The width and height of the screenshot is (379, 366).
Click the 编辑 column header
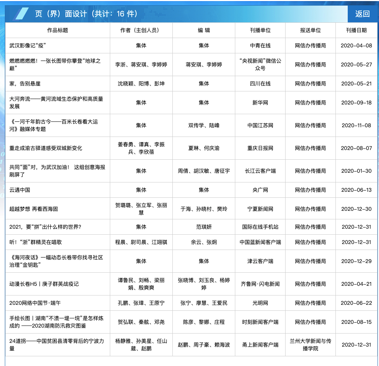coord(204,30)
